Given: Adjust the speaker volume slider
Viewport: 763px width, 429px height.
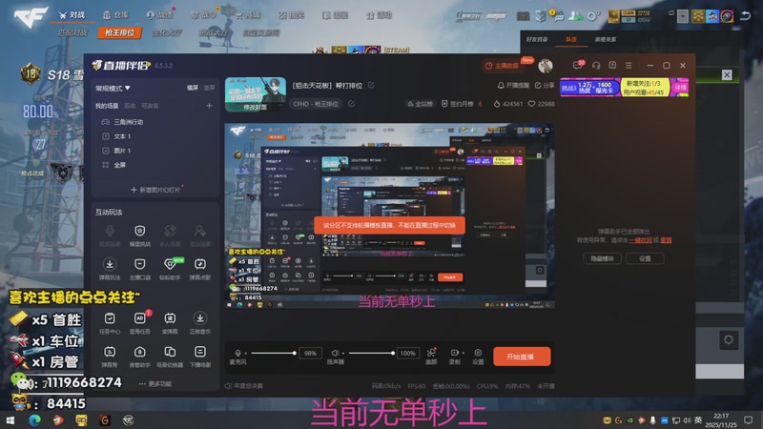Looking at the screenshot, I should [371, 353].
